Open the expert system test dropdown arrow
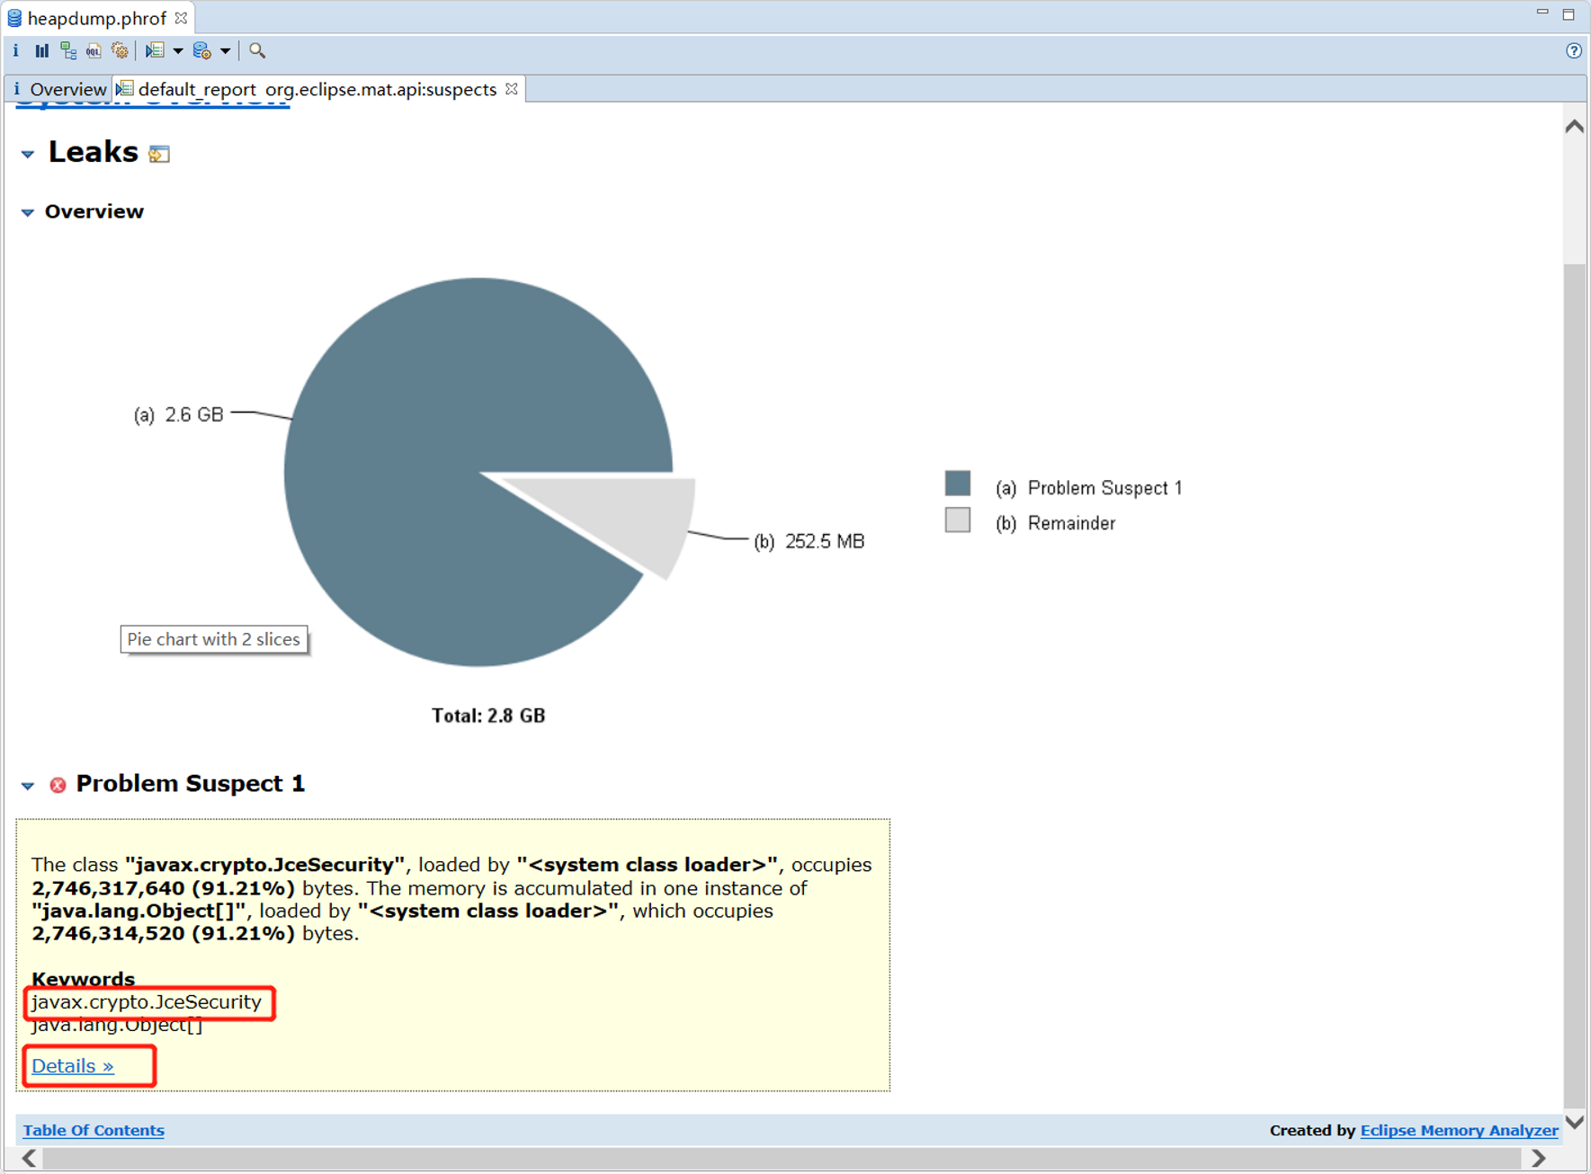The height and width of the screenshot is (1174, 1591). (177, 50)
